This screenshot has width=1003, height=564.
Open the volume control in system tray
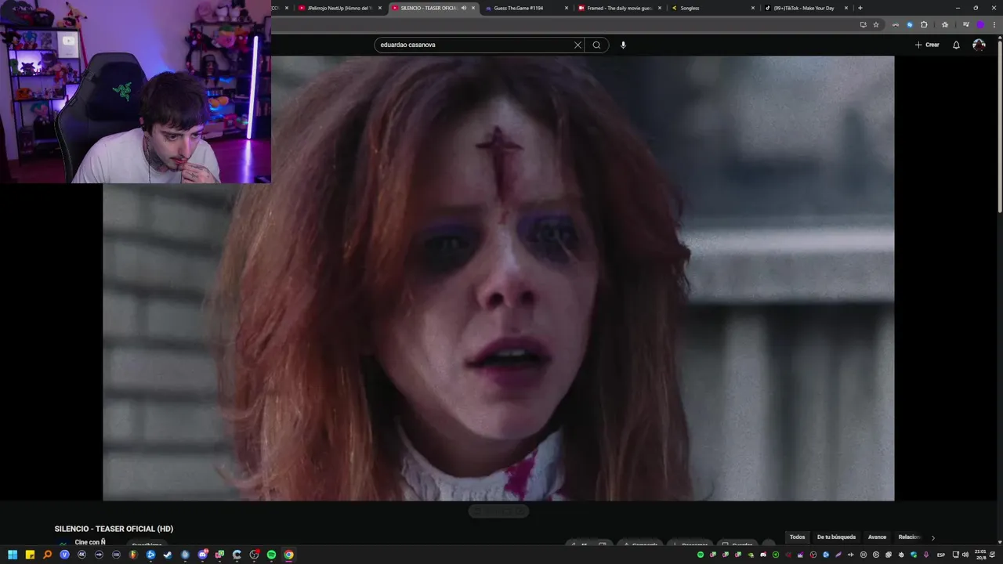click(x=965, y=555)
